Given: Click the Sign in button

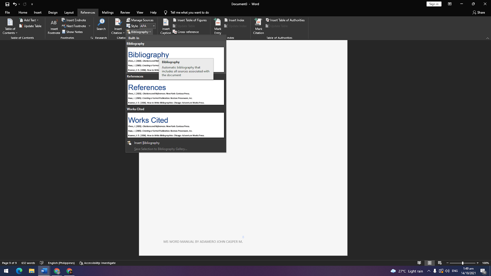Looking at the screenshot, I should coord(434,4).
